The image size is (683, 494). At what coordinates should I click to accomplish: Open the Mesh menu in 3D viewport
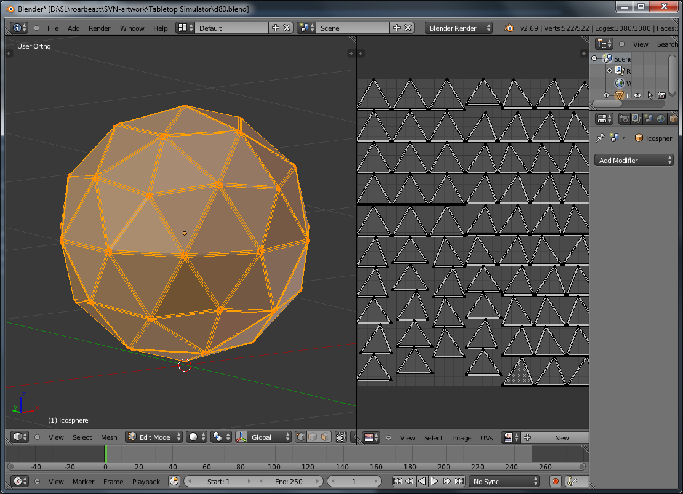tap(109, 437)
